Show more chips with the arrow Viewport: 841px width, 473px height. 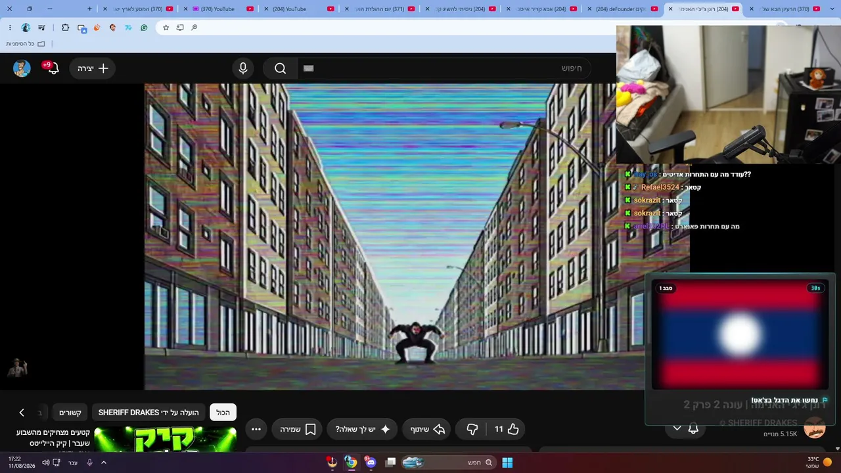click(x=22, y=413)
